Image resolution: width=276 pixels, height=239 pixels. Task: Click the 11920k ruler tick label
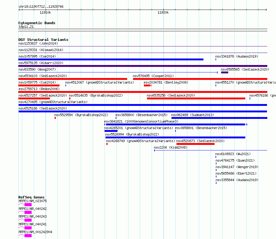click(x=163, y=12)
